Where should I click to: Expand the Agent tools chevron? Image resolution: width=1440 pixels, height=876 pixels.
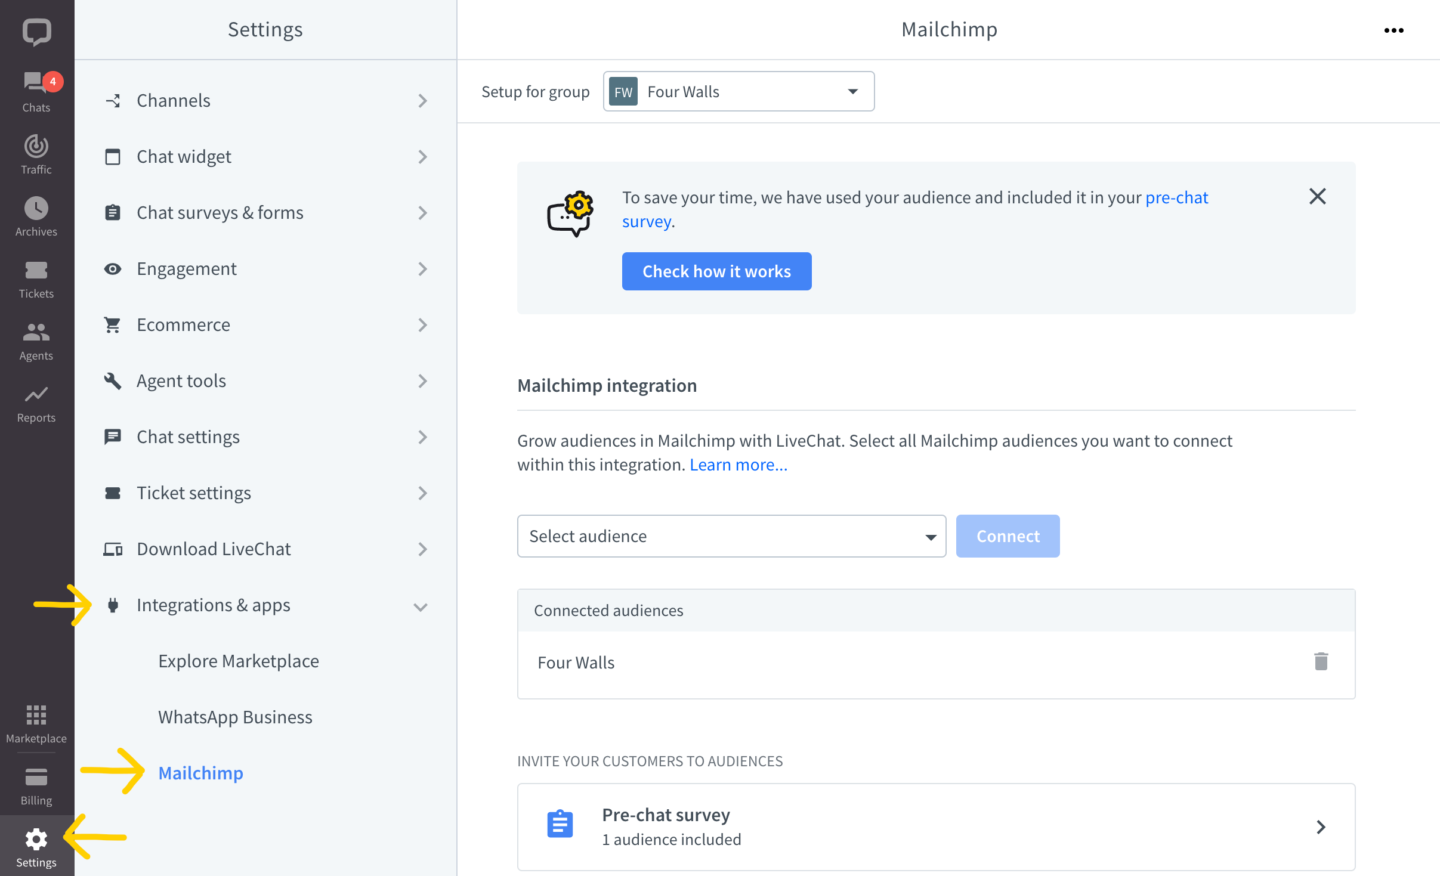(x=422, y=381)
